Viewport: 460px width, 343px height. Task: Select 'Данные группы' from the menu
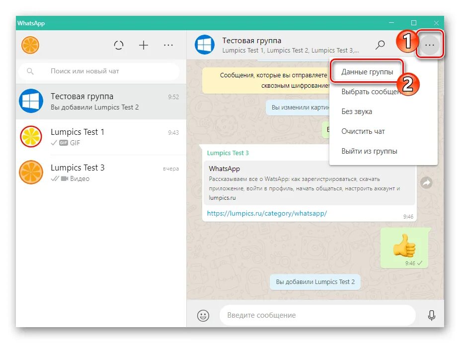pyautogui.click(x=367, y=72)
